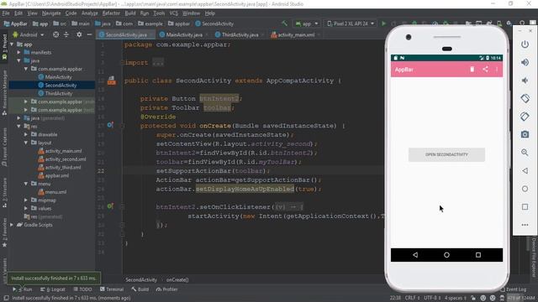The width and height of the screenshot is (538, 302).
Task: Open the Terminal tool window
Action: pos(112,289)
